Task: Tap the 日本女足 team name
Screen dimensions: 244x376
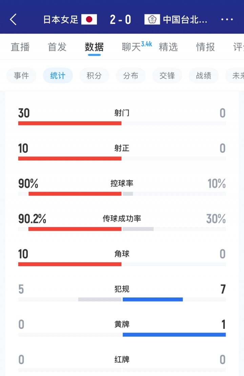Action: (x=61, y=19)
